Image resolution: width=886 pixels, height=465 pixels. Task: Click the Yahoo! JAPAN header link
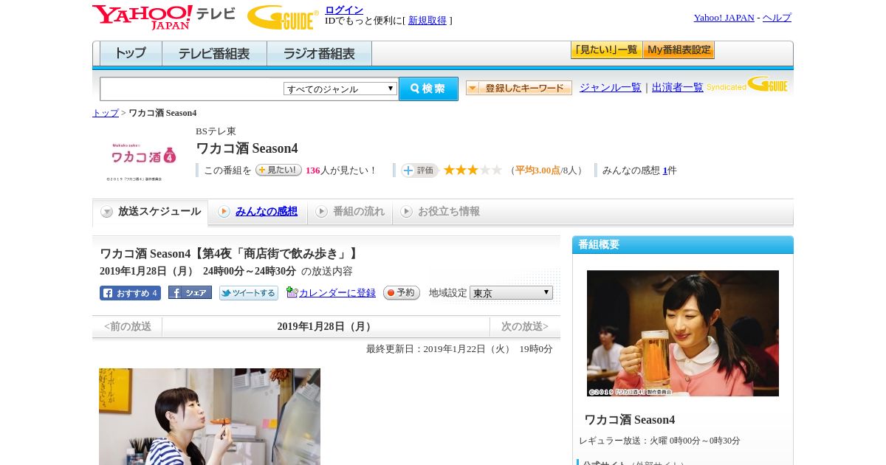pyautogui.click(x=724, y=18)
